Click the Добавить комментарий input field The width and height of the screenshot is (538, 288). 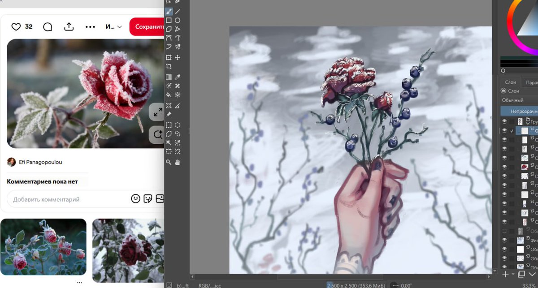[x=69, y=199]
